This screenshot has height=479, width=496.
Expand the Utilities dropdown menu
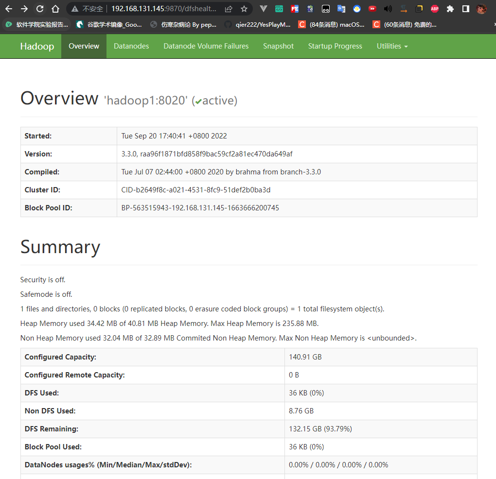click(392, 46)
